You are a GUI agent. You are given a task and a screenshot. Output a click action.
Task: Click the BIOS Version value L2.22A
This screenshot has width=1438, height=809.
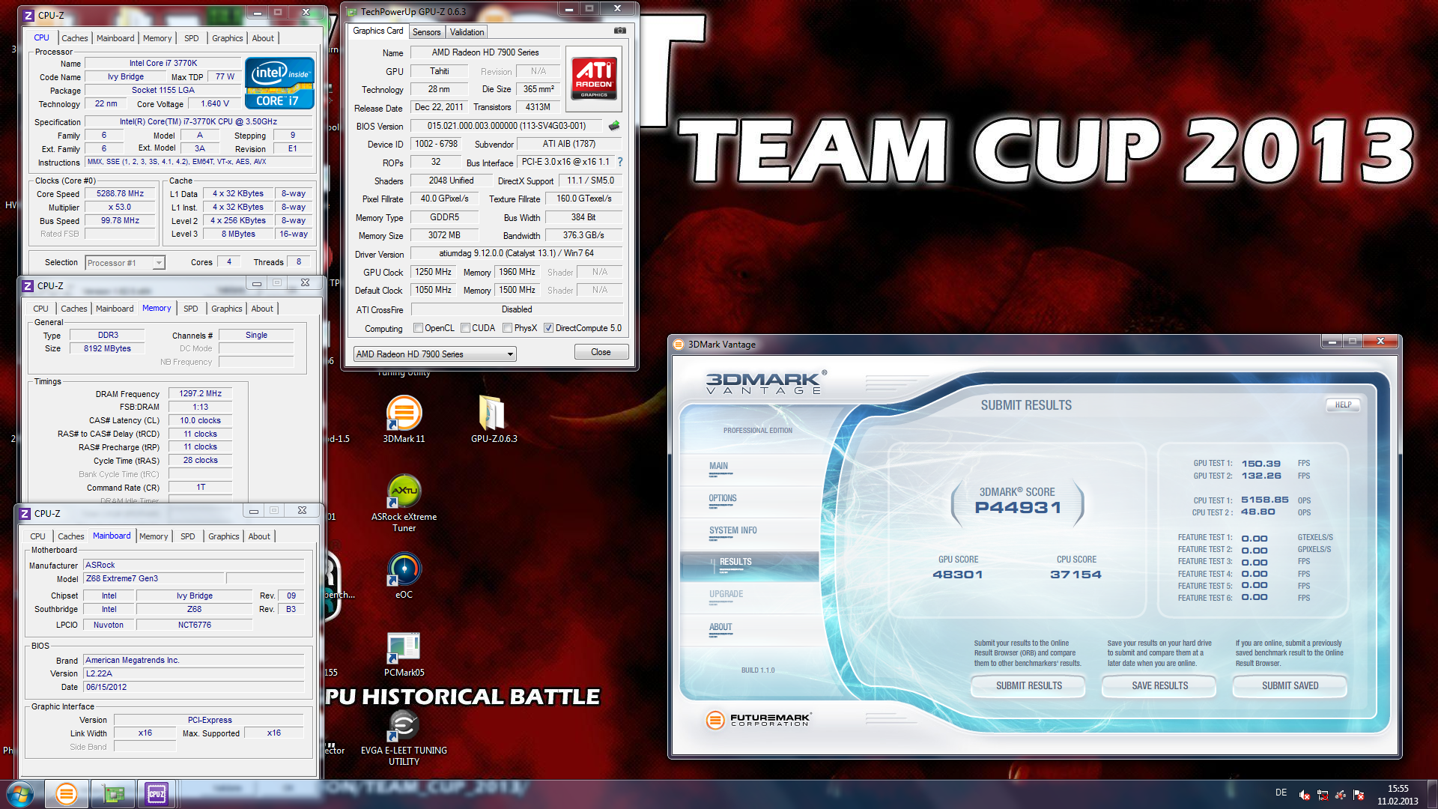click(x=193, y=673)
